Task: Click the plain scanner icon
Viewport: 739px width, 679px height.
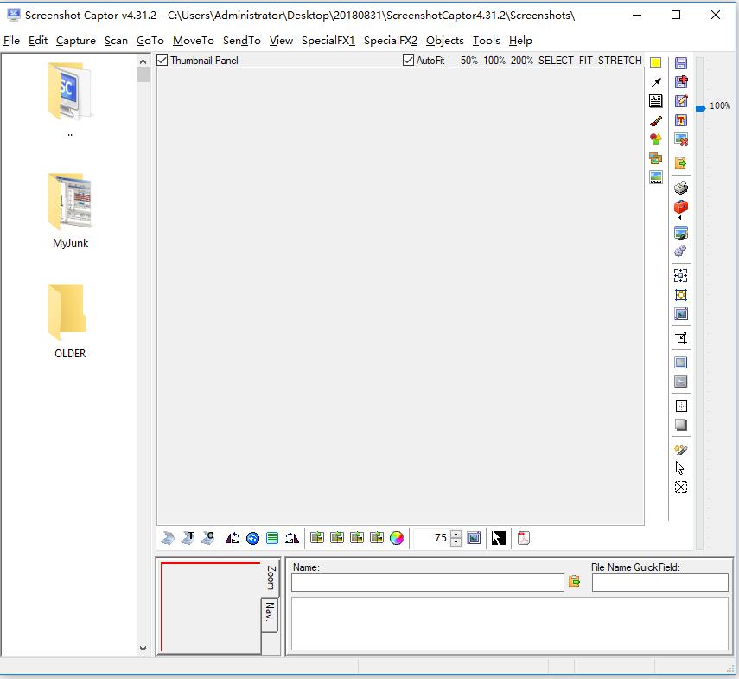Action: 168,538
